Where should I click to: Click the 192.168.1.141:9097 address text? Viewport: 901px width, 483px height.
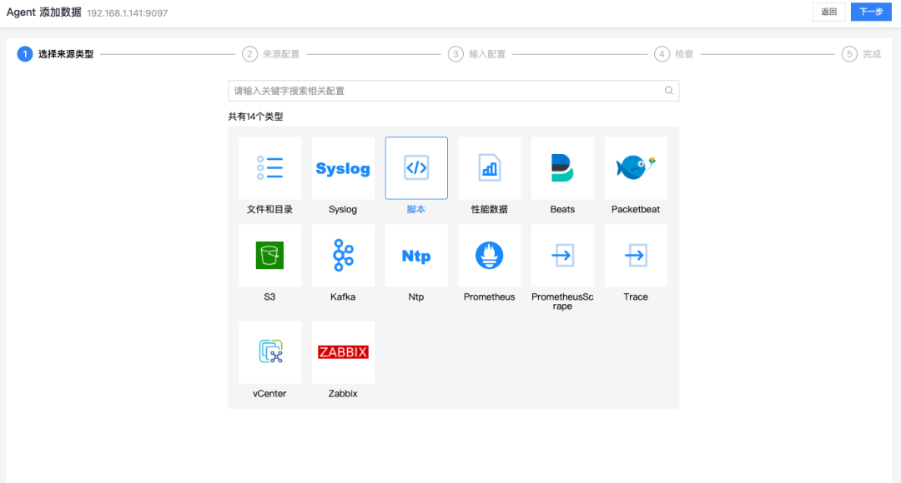128,13
